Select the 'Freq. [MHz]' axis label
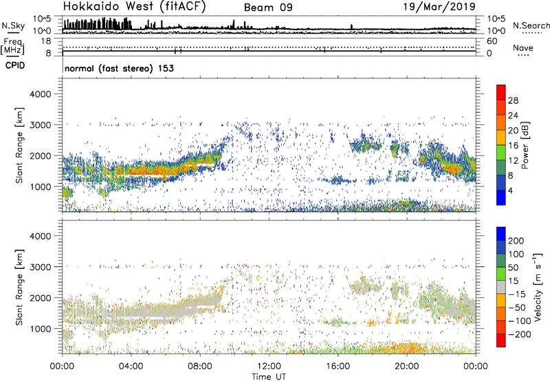The width and height of the screenshot is (550, 381). (x=13, y=47)
